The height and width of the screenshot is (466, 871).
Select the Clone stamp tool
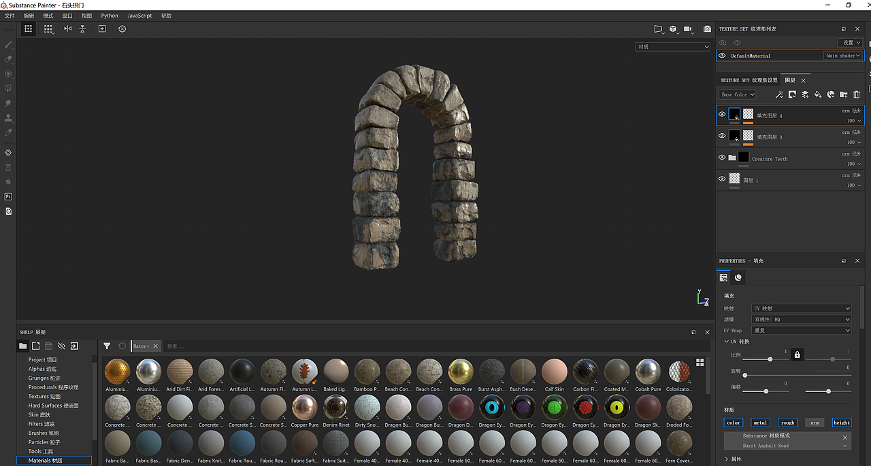pos(8,118)
